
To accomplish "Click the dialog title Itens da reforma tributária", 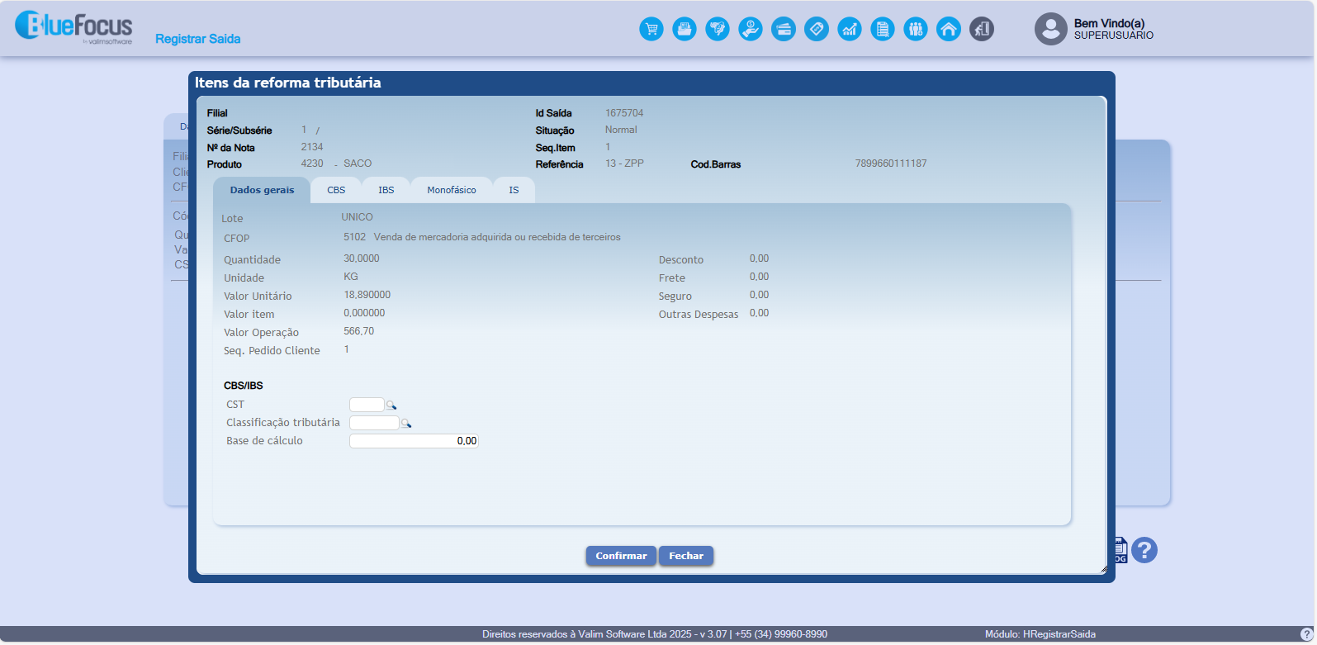I will coord(287,83).
